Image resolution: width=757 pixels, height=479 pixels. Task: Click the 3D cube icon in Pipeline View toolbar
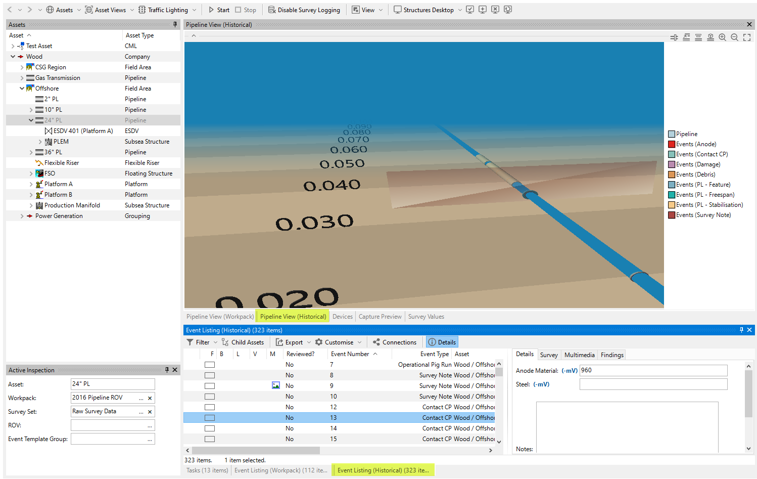[x=711, y=37]
